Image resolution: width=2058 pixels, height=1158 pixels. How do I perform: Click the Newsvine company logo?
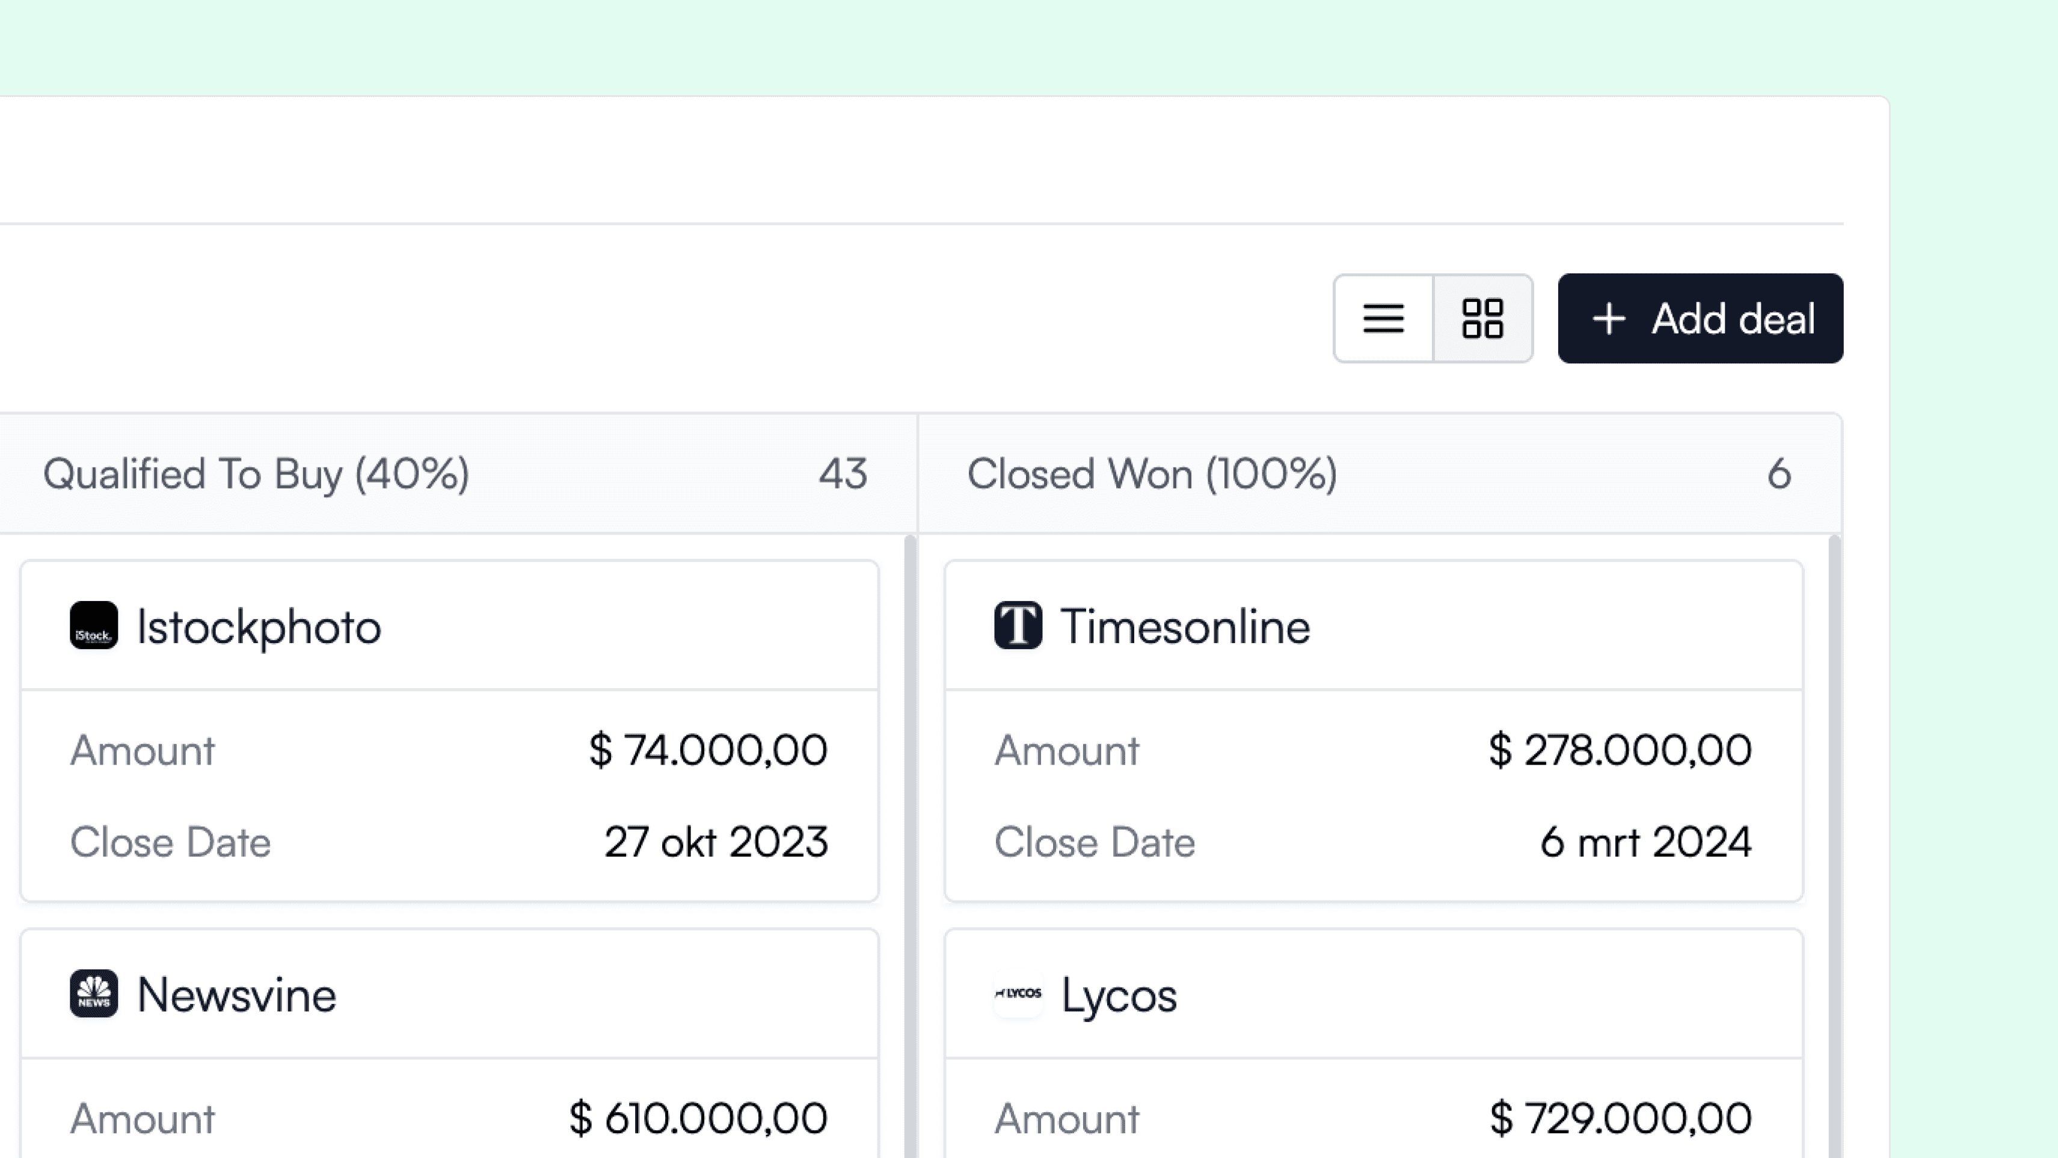click(x=93, y=993)
